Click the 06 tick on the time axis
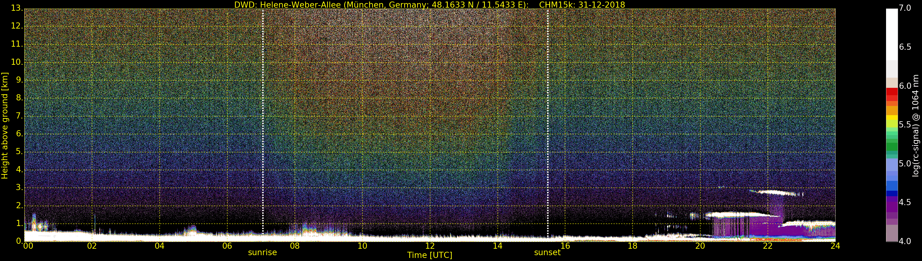Image resolution: width=922 pixels, height=261 pixels. 227,246
